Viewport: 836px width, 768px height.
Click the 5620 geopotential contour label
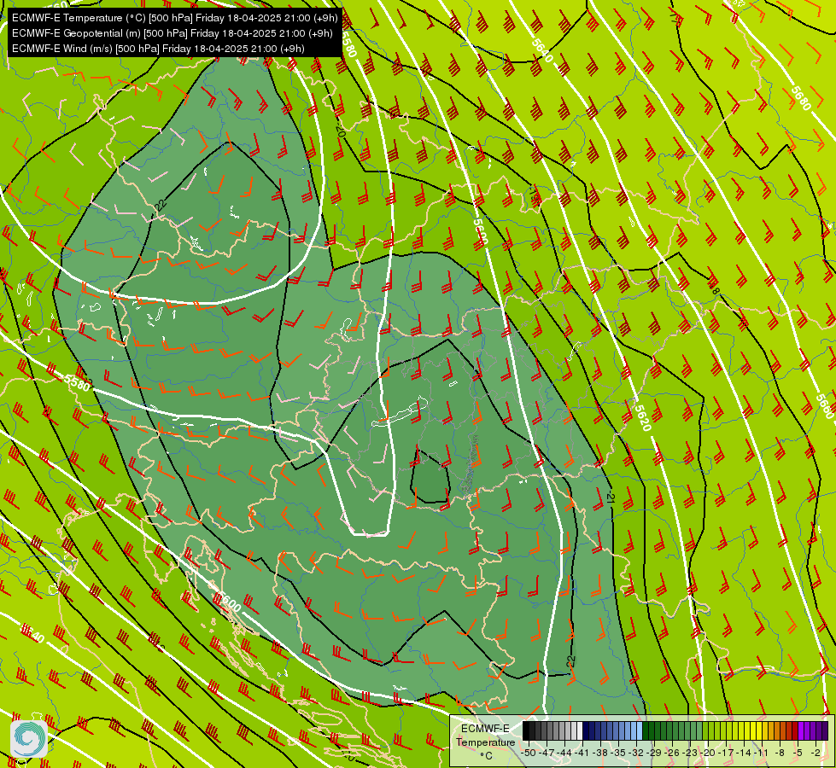pos(644,418)
